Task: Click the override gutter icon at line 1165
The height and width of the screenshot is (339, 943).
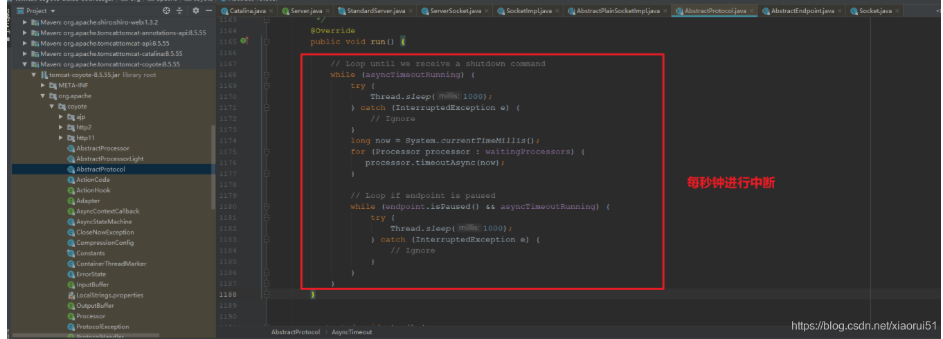Action: pyautogui.click(x=244, y=42)
